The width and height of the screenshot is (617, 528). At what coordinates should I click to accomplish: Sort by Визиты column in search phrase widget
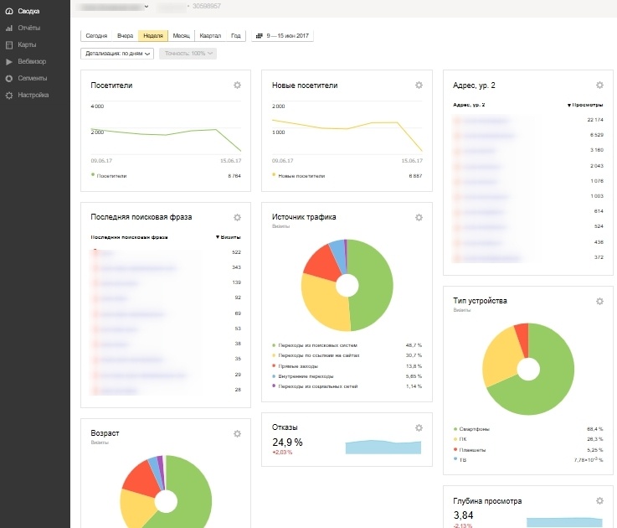(x=229, y=237)
